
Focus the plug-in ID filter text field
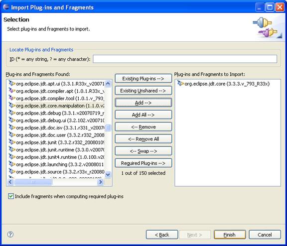pyautogui.click(x=185, y=59)
